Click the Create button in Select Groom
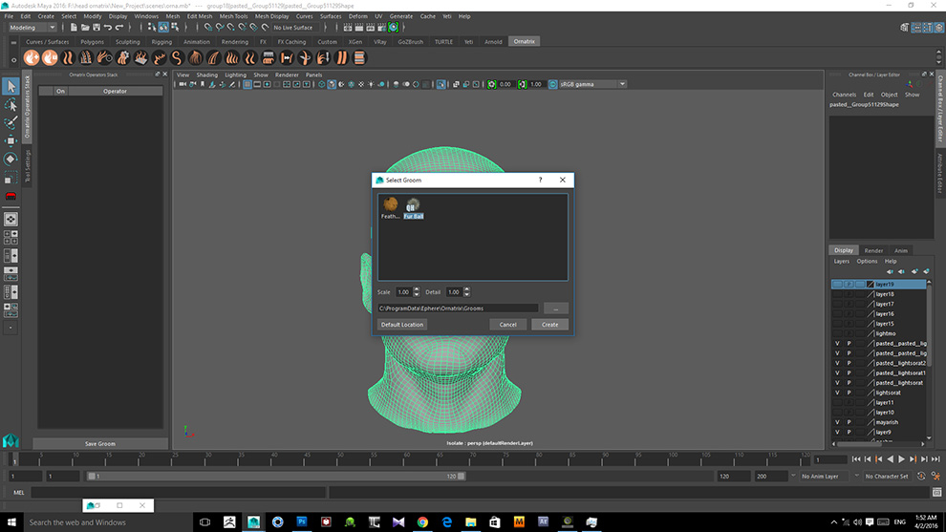 point(549,325)
